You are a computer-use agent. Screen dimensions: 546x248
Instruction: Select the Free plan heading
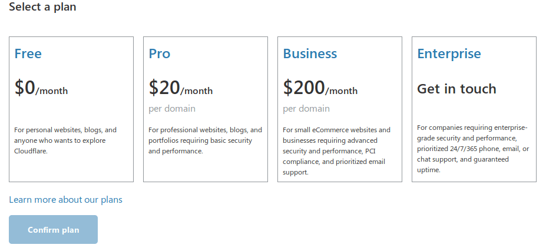(x=28, y=54)
